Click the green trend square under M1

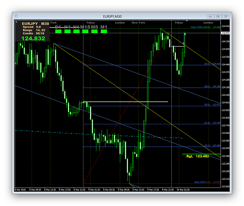click(104, 31)
